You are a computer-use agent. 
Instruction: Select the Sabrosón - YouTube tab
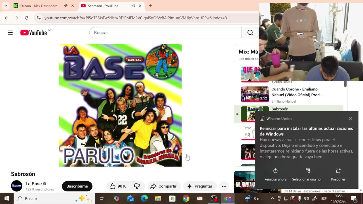[103, 6]
